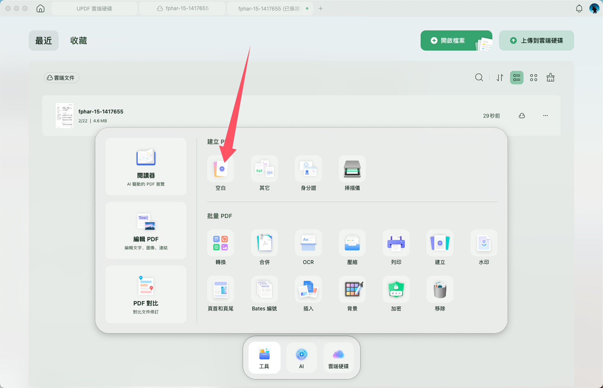The image size is (603, 388).
Task: Open batch 移除 remove tool
Action: pyautogui.click(x=440, y=289)
